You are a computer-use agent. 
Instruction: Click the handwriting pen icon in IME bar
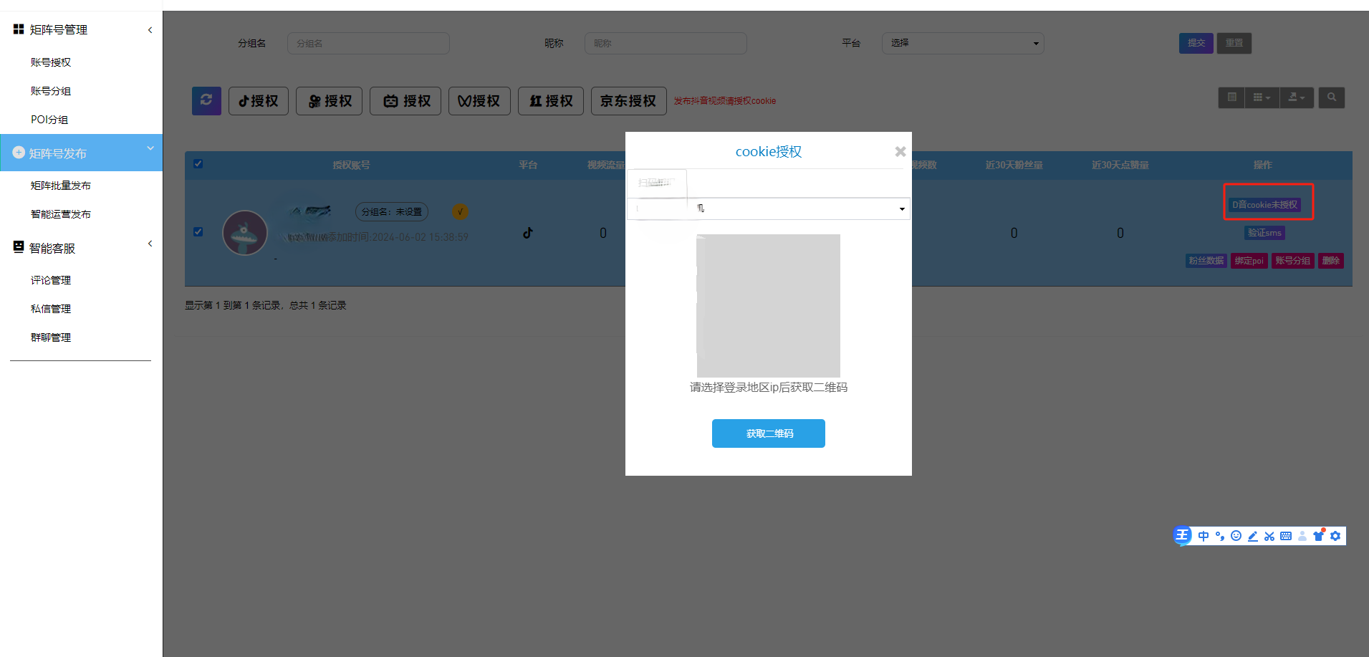coord(1253,536)
